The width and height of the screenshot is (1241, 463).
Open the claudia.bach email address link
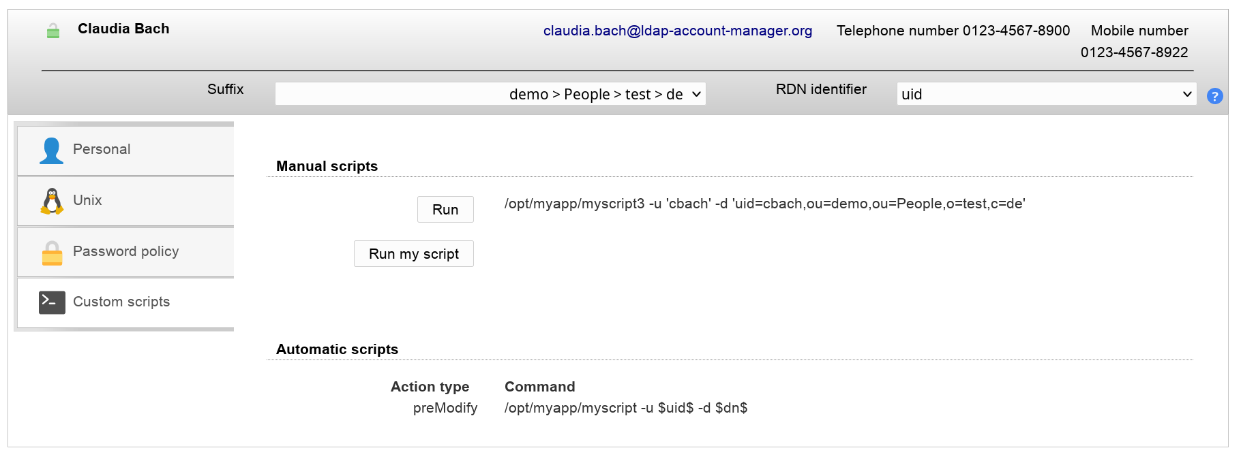point(677,31)
